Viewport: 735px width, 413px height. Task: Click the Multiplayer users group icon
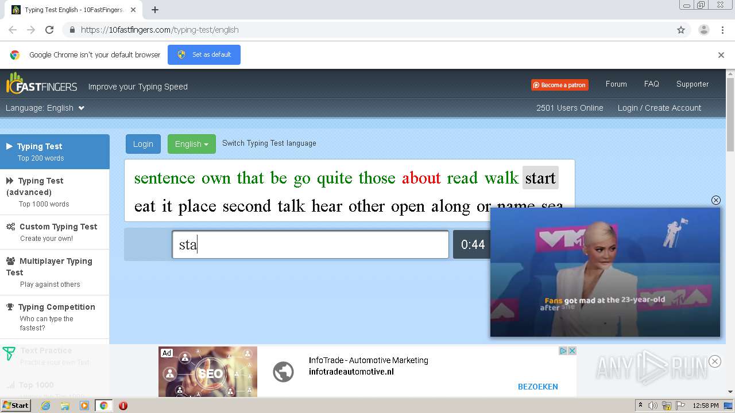pos(10,261)
